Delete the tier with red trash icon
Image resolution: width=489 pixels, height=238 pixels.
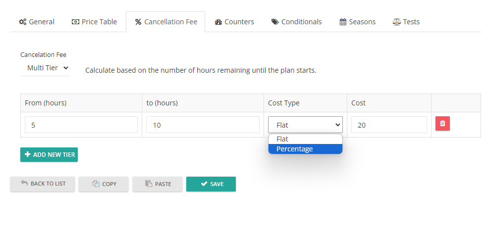click(442, 123)
